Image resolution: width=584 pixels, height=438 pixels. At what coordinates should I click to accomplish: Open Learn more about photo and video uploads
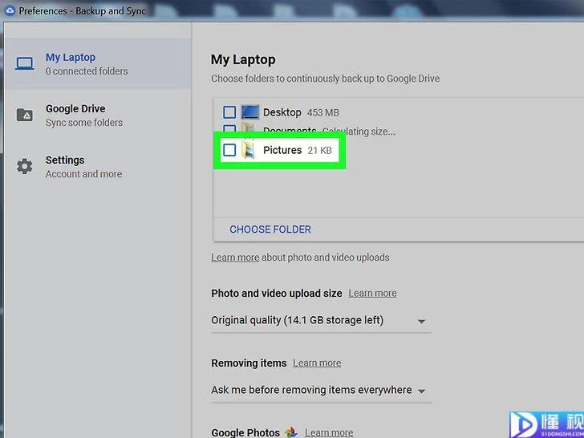pyautogui.click(x=235, y=258)
